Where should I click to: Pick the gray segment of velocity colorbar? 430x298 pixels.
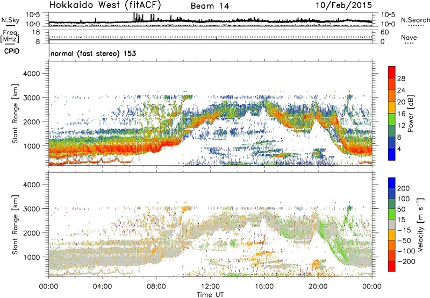click(x=392, y=224)
